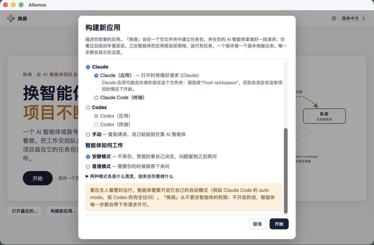Click the dialog's vertical scrollbar thumb
The height and width of the screenshot is (245, 374).
[x=286, y=170]
